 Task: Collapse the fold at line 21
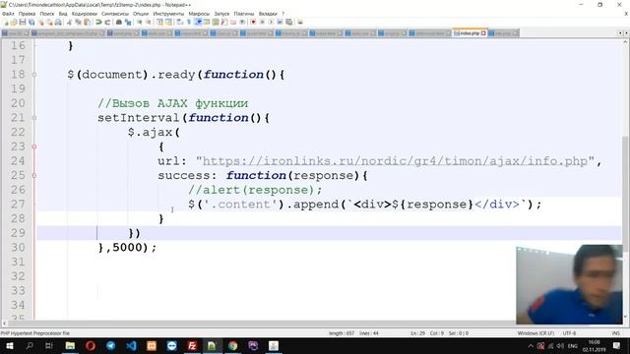point(34,118)
